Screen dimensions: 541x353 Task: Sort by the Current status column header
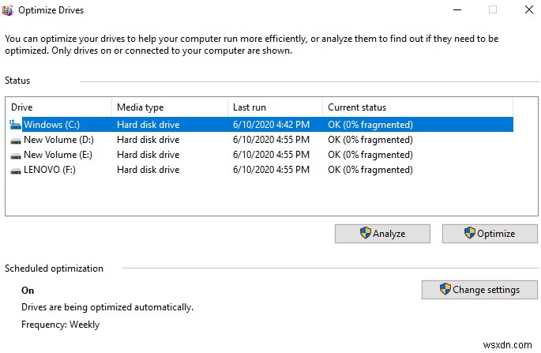tap(418, 107)
